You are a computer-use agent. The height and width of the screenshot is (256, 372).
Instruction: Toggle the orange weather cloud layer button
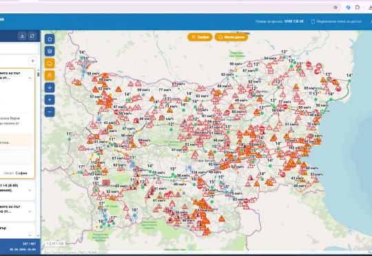[x=50, y=63]
